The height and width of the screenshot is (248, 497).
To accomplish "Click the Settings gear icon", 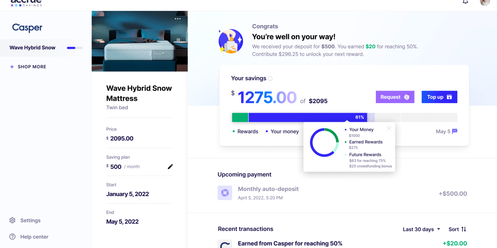I will 12,220.
